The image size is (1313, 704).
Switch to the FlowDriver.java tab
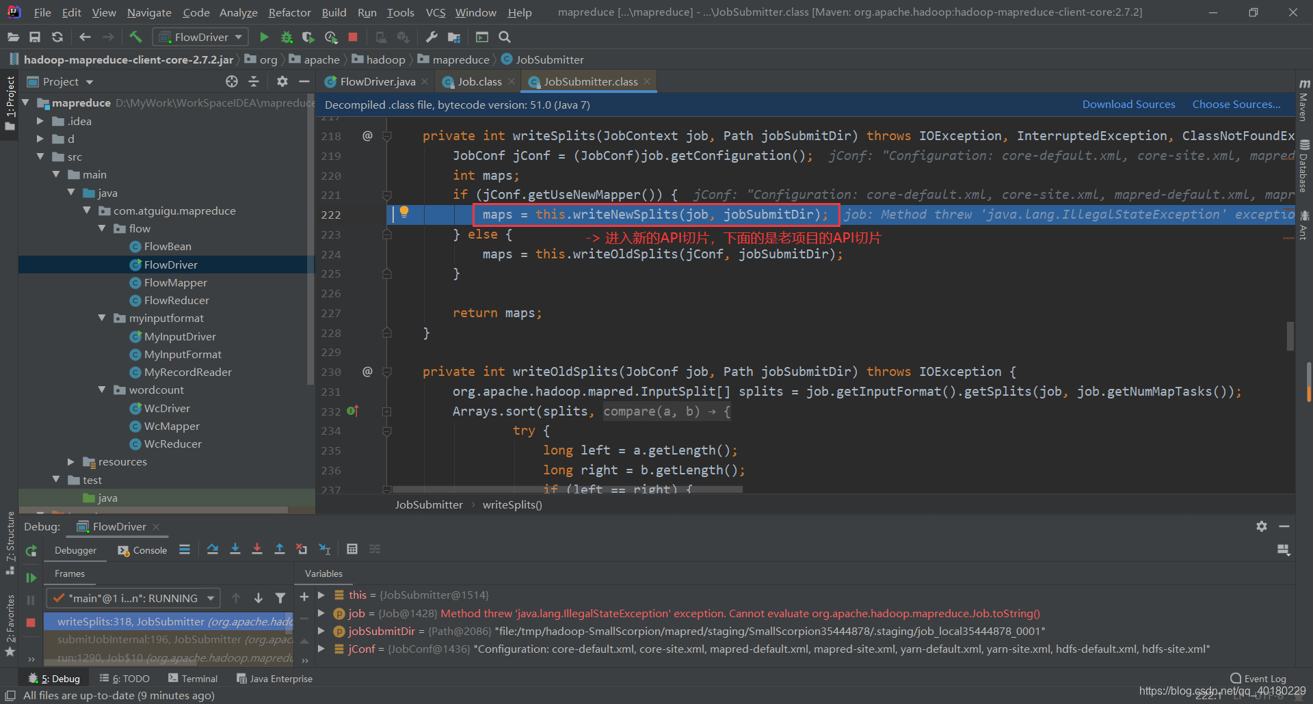click(x=377, y=81)
